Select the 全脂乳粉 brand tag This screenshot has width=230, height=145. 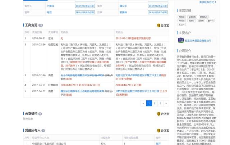click(x=192, y=17)
